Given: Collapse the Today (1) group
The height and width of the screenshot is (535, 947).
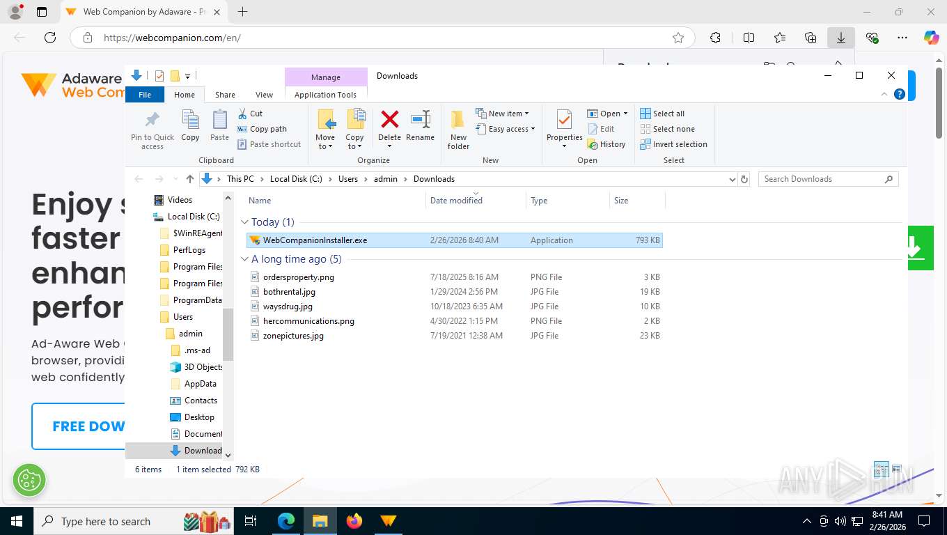Looking at the screenshot, I should (244, 222).
